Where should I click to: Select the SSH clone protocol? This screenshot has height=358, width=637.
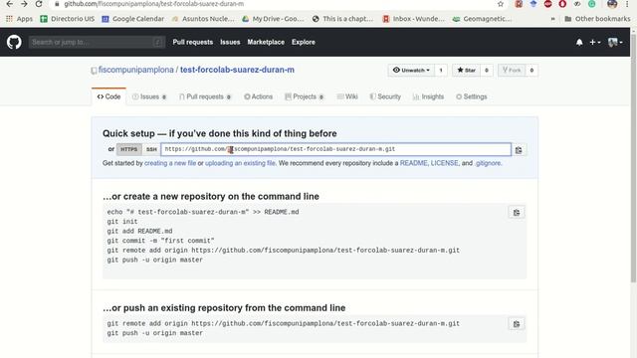(x=151, y=149)
